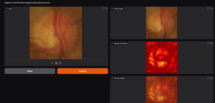Click the img panel label
The image size is (215, 103).
pos(9,9)
